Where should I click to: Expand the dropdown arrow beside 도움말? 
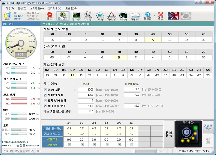(x=154, y=16)
